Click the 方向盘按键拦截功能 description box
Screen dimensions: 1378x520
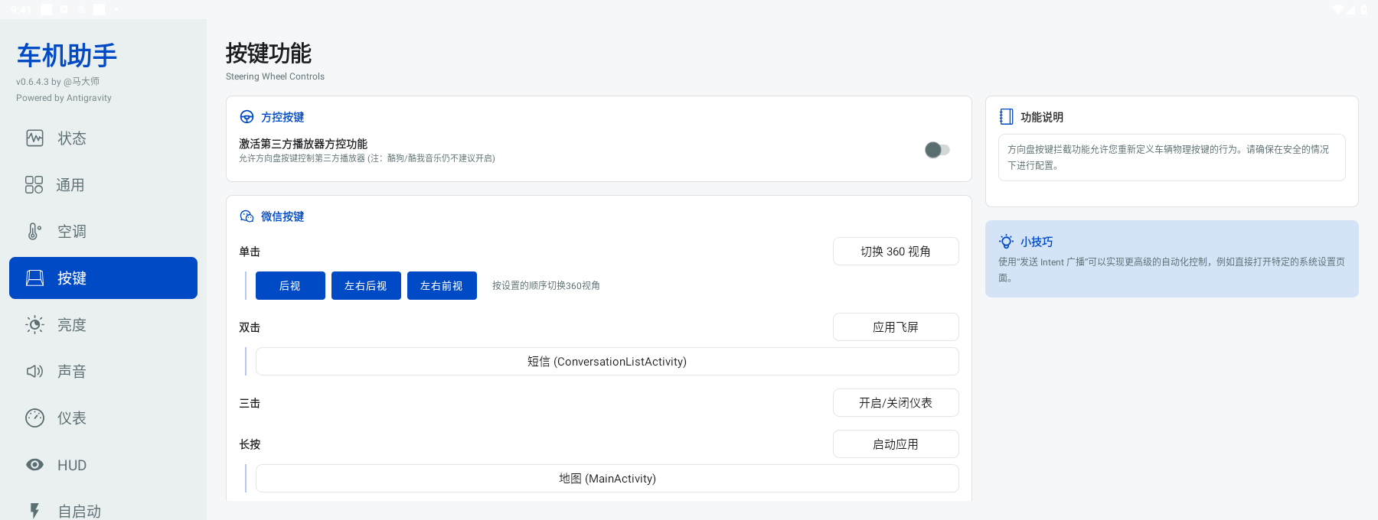tap(1171, 158)
